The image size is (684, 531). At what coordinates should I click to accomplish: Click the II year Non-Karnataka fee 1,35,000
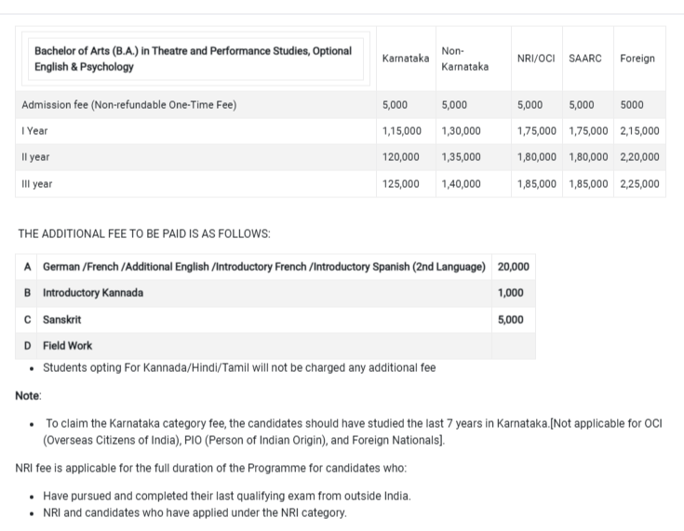[x=462, y=157]
